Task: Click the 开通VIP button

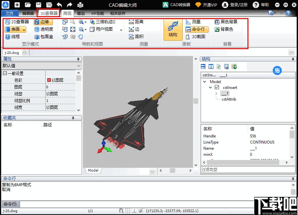Action: pyautogui.click(x=206, y=5)
